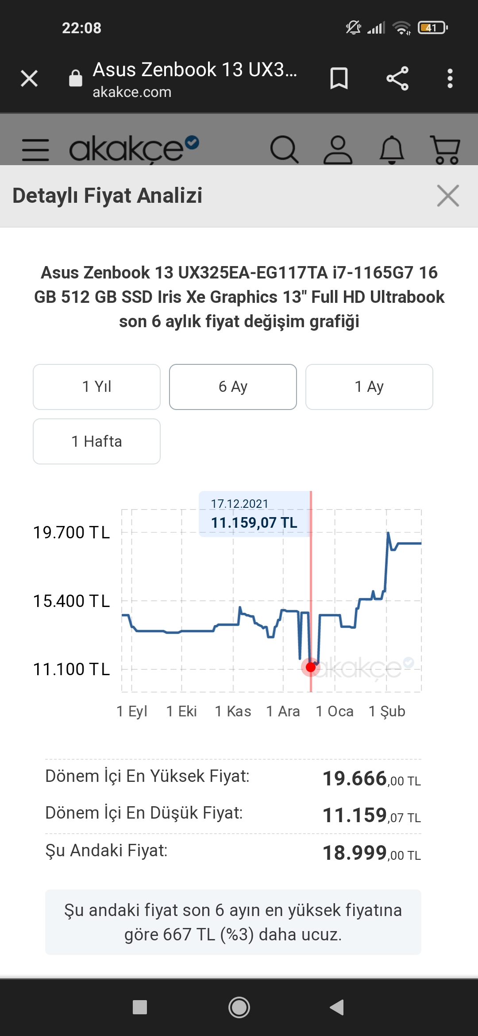This screenshot has width=478, height=1036.
Task: Open the browser three-dot menu
Action: coord(450,79)
